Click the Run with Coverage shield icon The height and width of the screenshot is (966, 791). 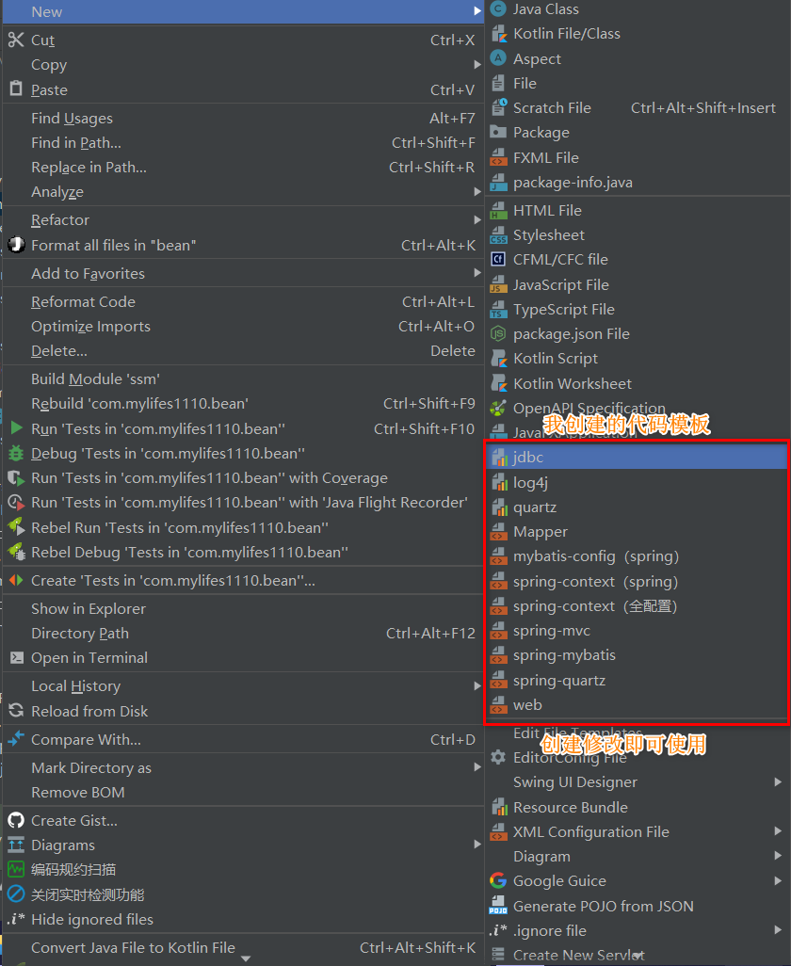16,478
